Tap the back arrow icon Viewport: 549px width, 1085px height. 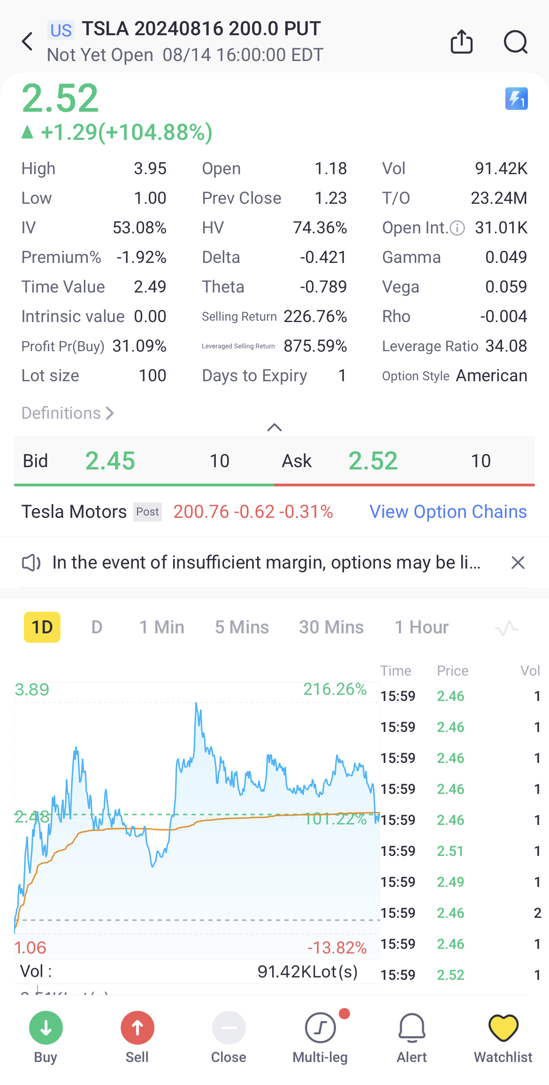[28, 41]
